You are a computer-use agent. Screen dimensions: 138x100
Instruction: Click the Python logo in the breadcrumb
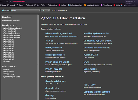pyautogui.click(x=3, y=10)
